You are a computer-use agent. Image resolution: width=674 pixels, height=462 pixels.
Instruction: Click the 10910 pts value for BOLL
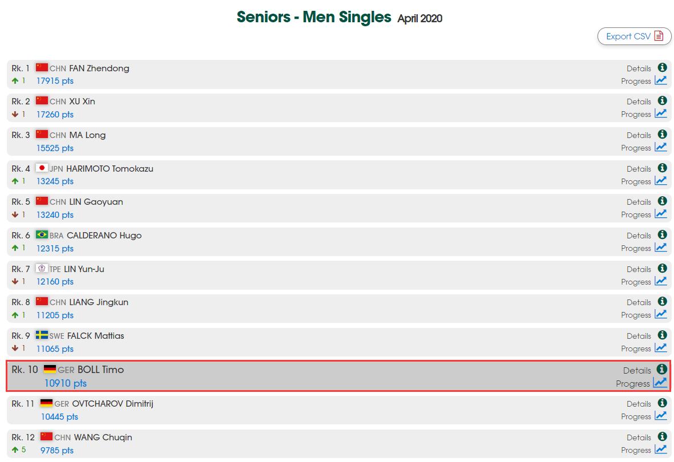66,383
